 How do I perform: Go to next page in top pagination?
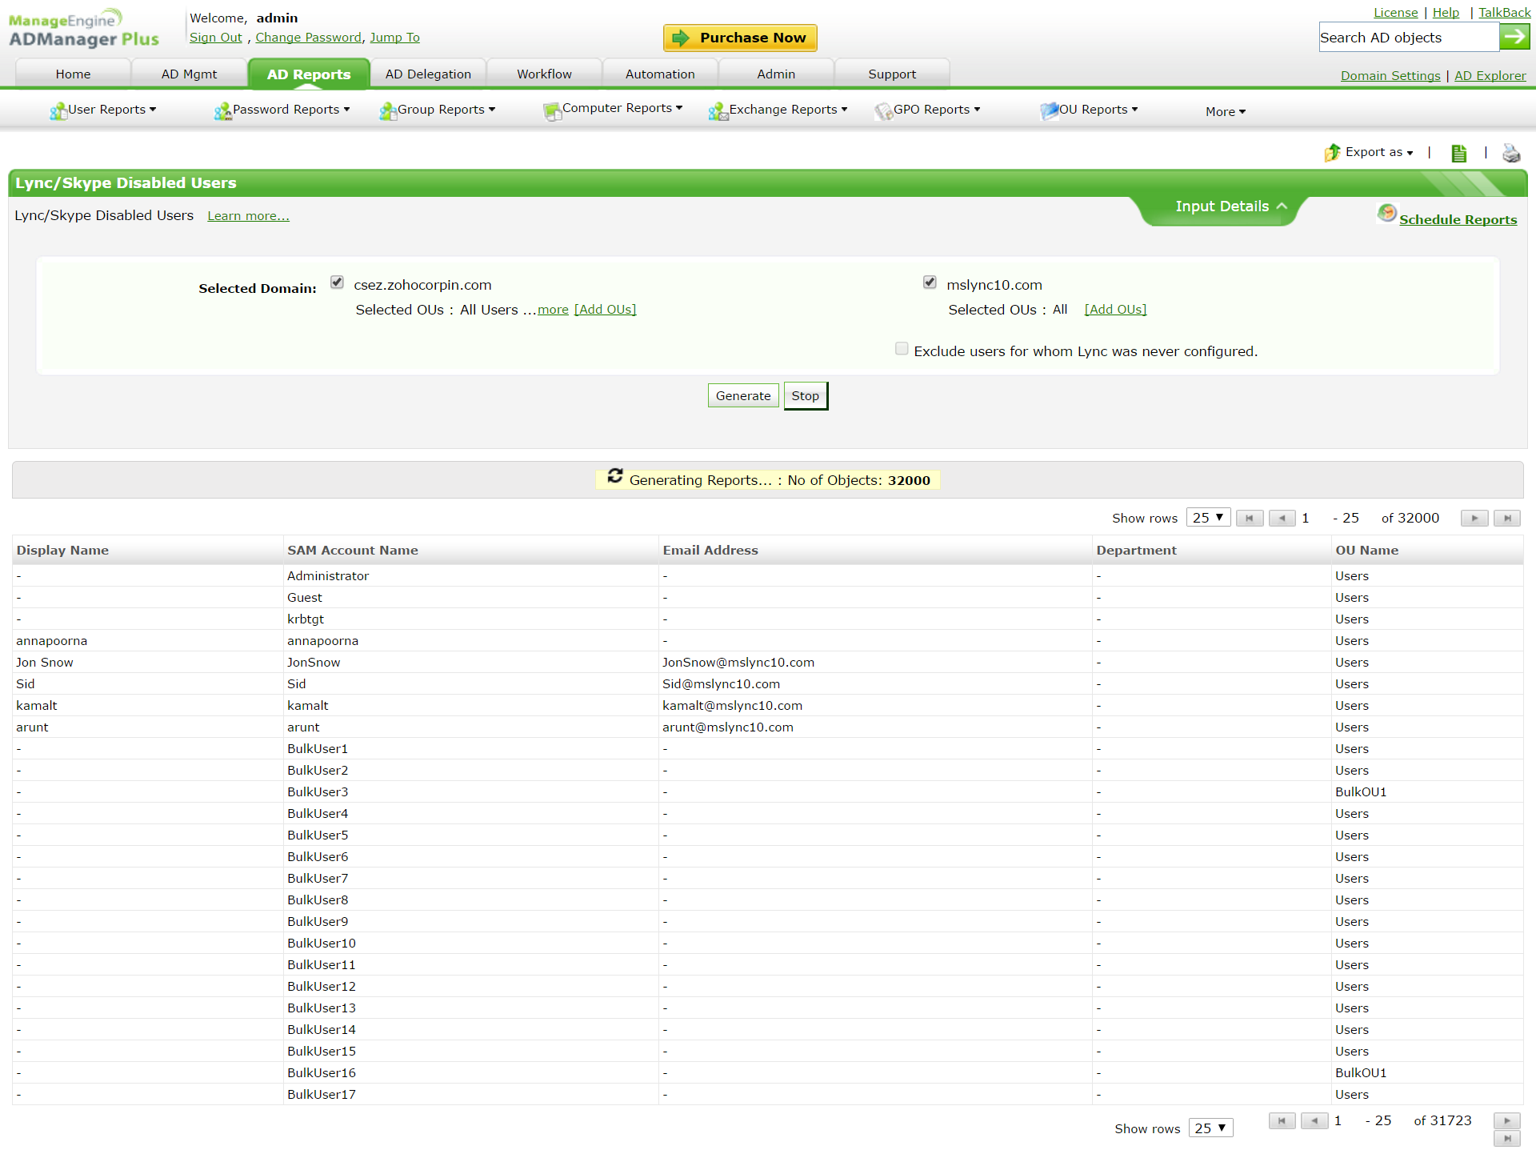click(1474, 518)
